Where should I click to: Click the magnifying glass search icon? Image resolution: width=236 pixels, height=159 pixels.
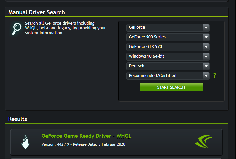click(17, 29)
